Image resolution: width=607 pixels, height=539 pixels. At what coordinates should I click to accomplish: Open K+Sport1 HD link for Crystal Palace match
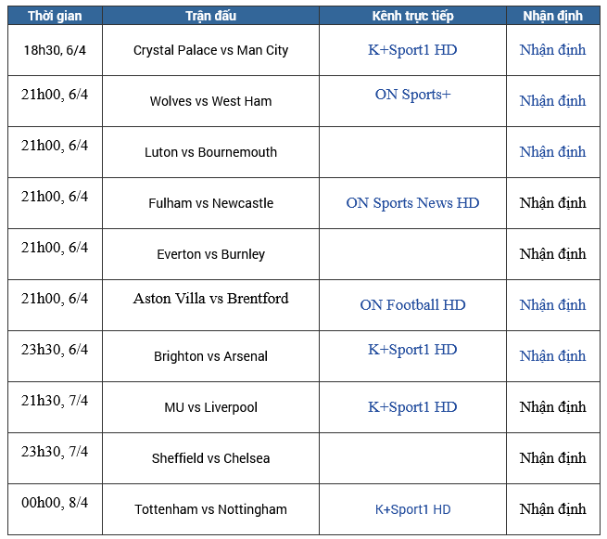412,50
